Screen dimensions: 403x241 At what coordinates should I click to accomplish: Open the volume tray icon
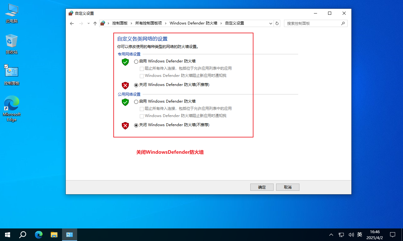click(351, 235)
